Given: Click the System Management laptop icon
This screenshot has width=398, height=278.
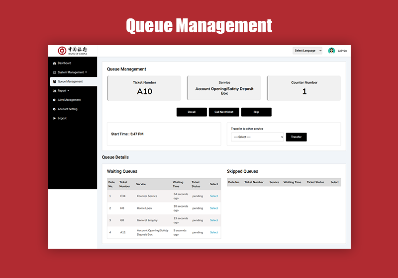Looking at the screenshot, I should click(x=54, y=72).
